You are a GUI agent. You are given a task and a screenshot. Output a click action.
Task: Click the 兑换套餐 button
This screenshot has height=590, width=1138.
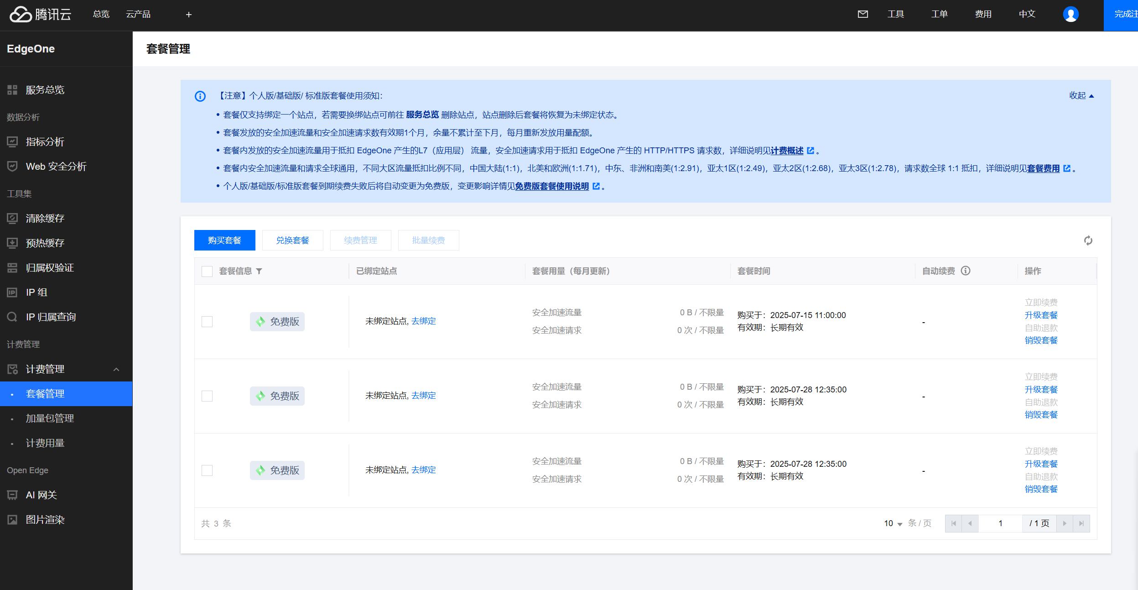(292, 240)
